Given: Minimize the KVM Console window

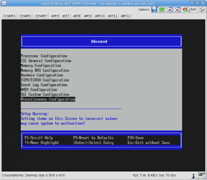Looking at the screenshot, I should [x=192, y=3].
